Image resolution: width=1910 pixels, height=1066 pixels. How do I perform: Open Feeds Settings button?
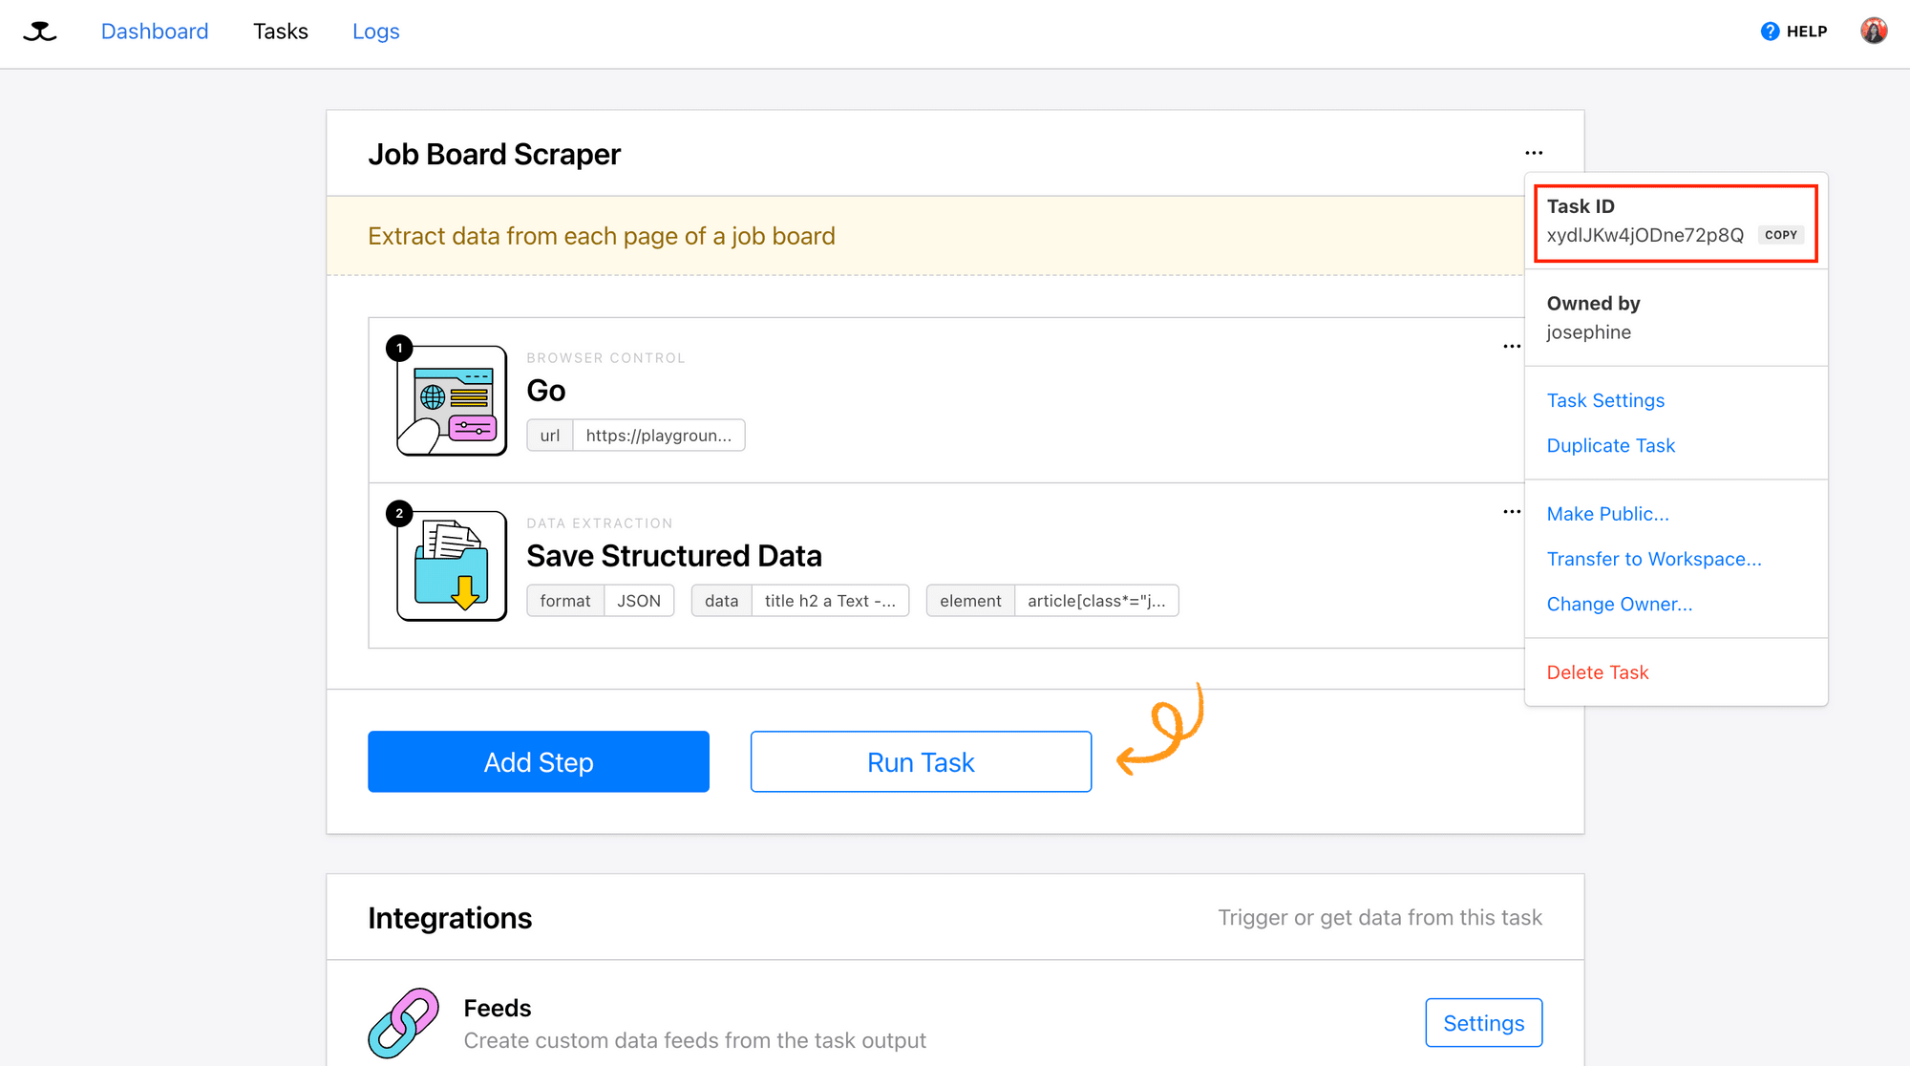click(1483, 1023)
